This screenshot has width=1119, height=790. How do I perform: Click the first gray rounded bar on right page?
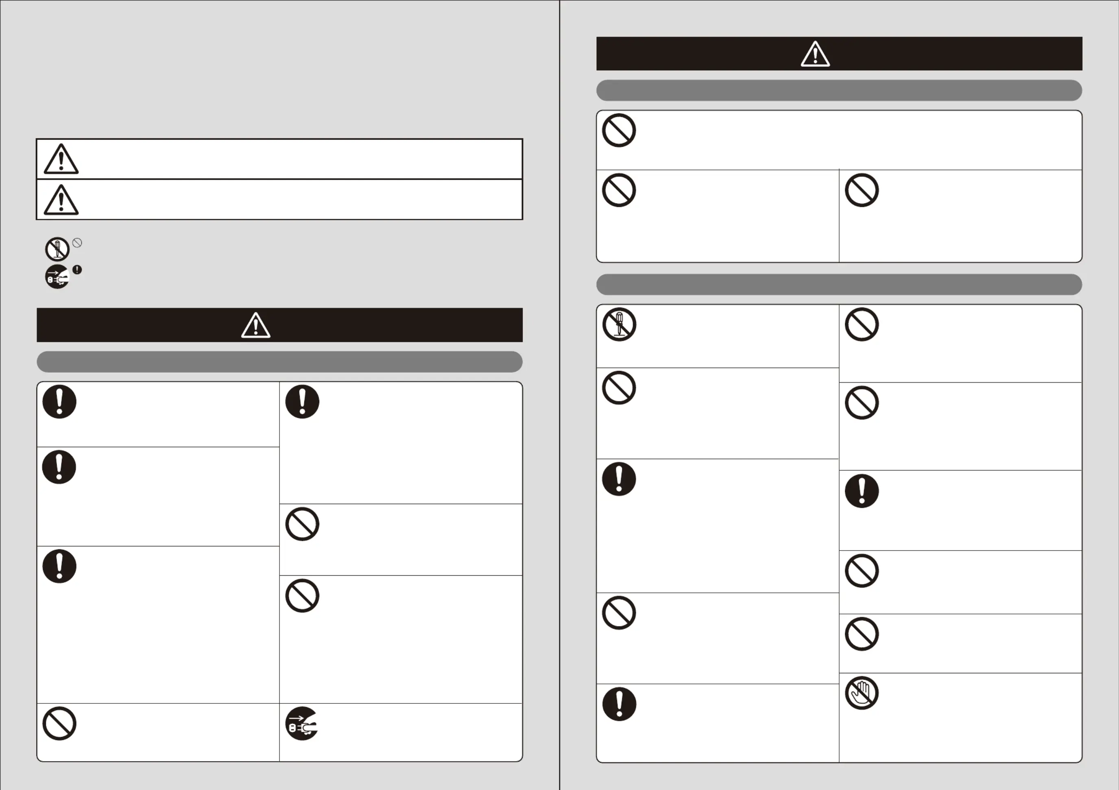839,91
